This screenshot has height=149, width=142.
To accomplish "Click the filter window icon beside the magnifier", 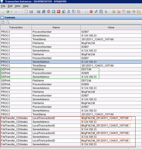I will click(x=3, y=22).
